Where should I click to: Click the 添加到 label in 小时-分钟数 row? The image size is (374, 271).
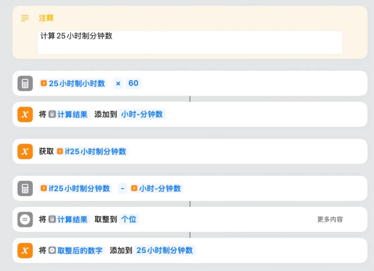click(x=106, y=115)
